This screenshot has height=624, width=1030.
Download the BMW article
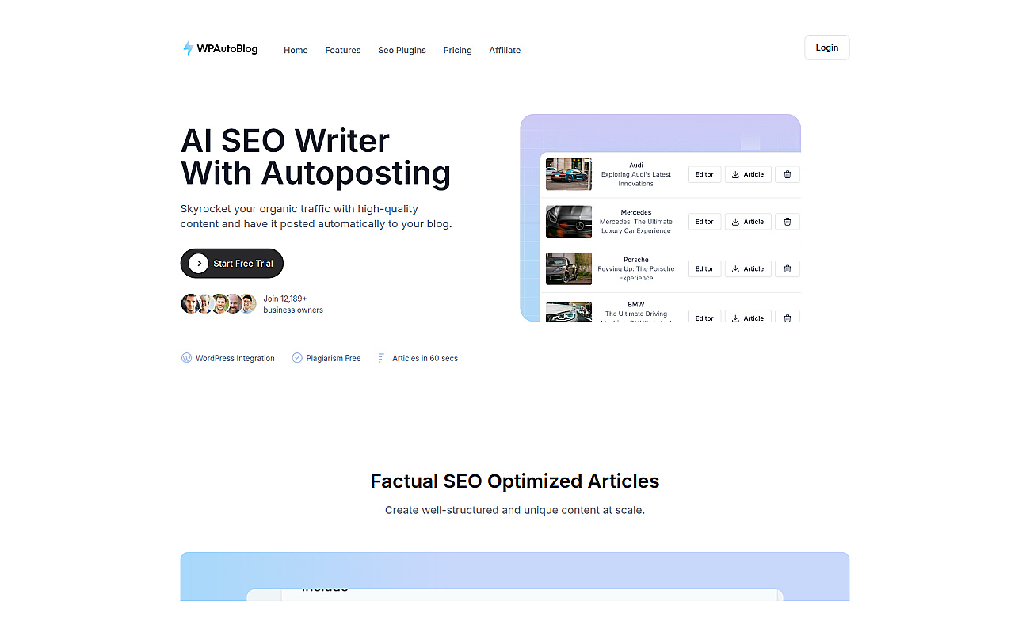click(x=749, y=316)
